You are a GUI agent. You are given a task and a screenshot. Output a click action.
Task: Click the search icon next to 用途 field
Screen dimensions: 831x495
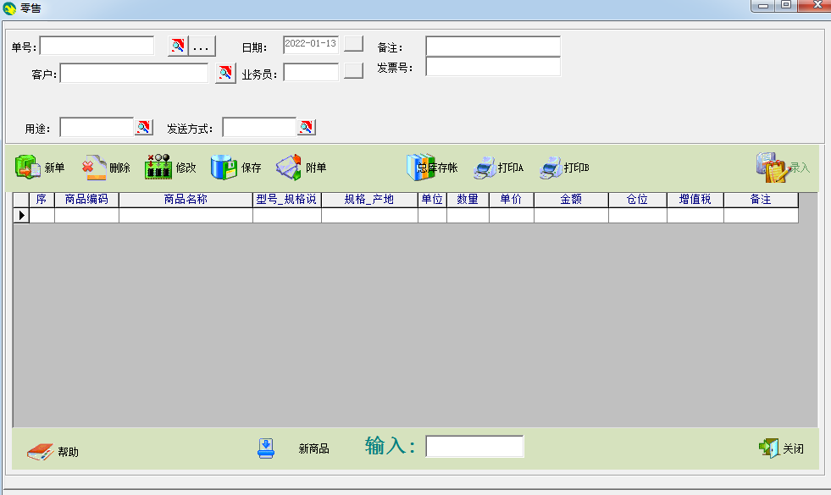pyautogui.click(x=144, y=127)
